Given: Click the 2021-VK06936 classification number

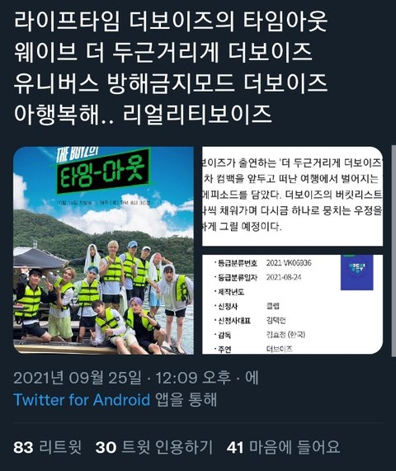Looking at the screenshot, I should [289, 263].
